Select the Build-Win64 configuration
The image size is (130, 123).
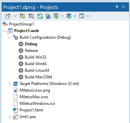pos(36,64)
